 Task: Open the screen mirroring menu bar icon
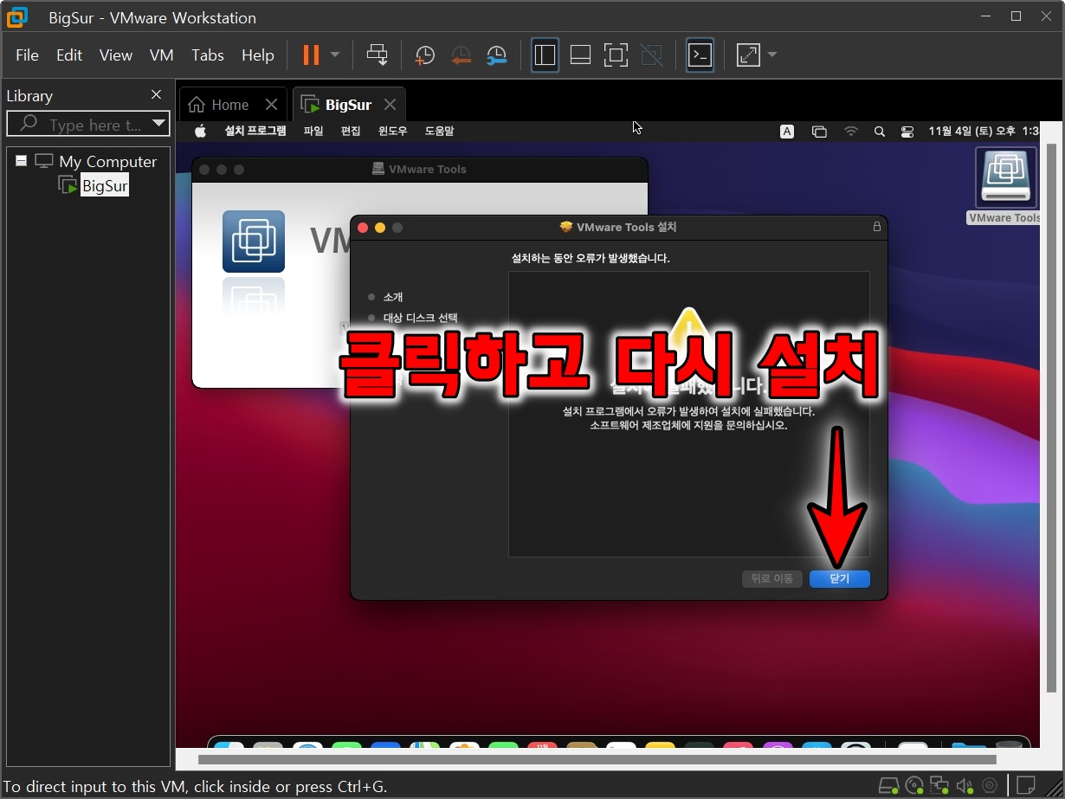[819, 132]
